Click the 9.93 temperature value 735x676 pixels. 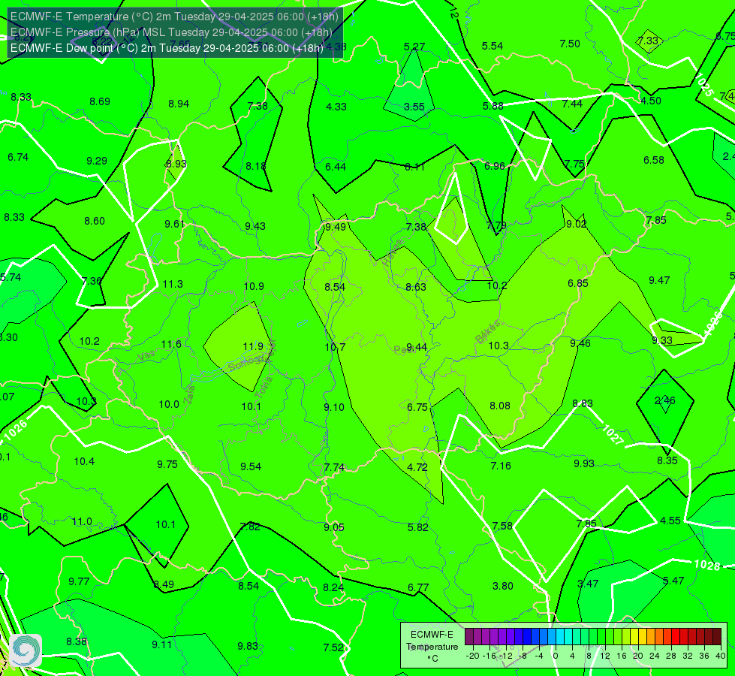pyautogui.click(x=584, y=463)
